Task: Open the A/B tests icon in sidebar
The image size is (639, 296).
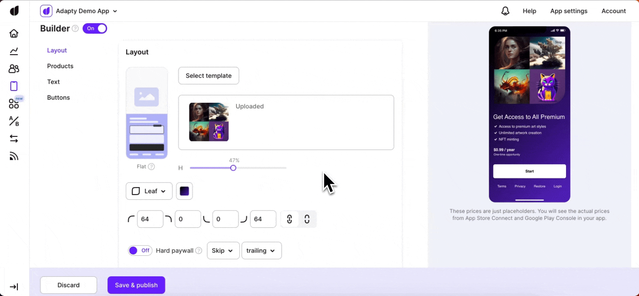Action: pos(14,121)
